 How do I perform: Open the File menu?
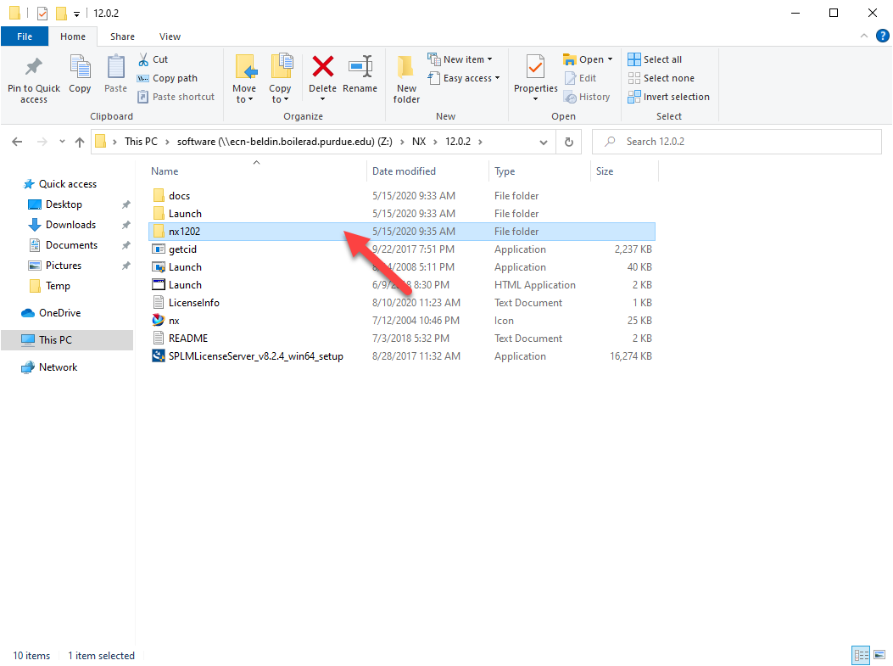click(x=25, y=36)
